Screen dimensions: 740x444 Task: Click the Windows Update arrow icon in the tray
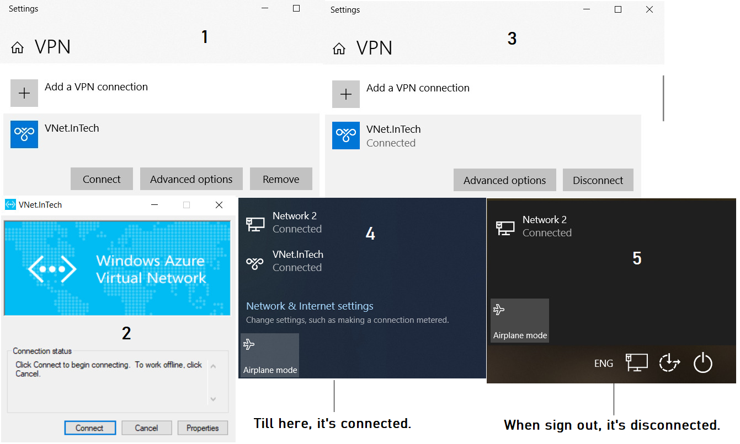coord(669,363)
